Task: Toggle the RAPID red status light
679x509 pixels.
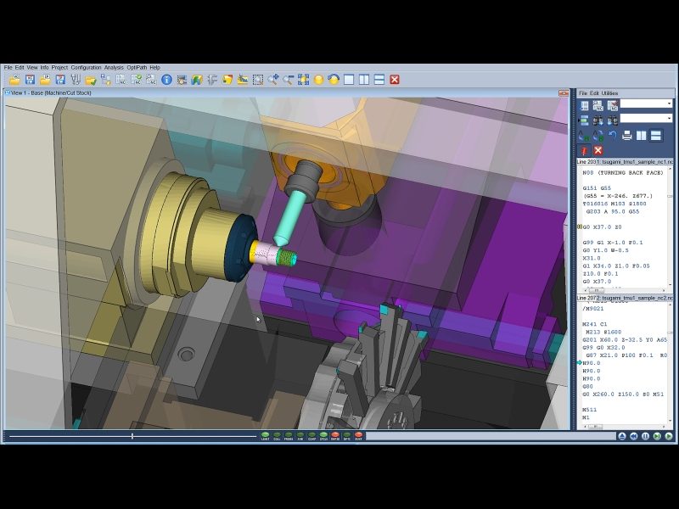Action: click(335, 436)
